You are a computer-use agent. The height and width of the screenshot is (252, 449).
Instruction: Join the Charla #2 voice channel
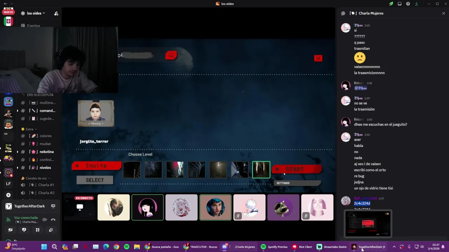(x=39, y=193)
